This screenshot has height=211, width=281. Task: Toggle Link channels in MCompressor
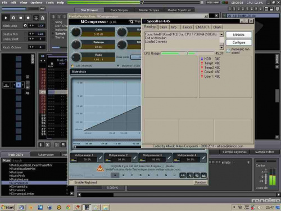tap(72, 66)
